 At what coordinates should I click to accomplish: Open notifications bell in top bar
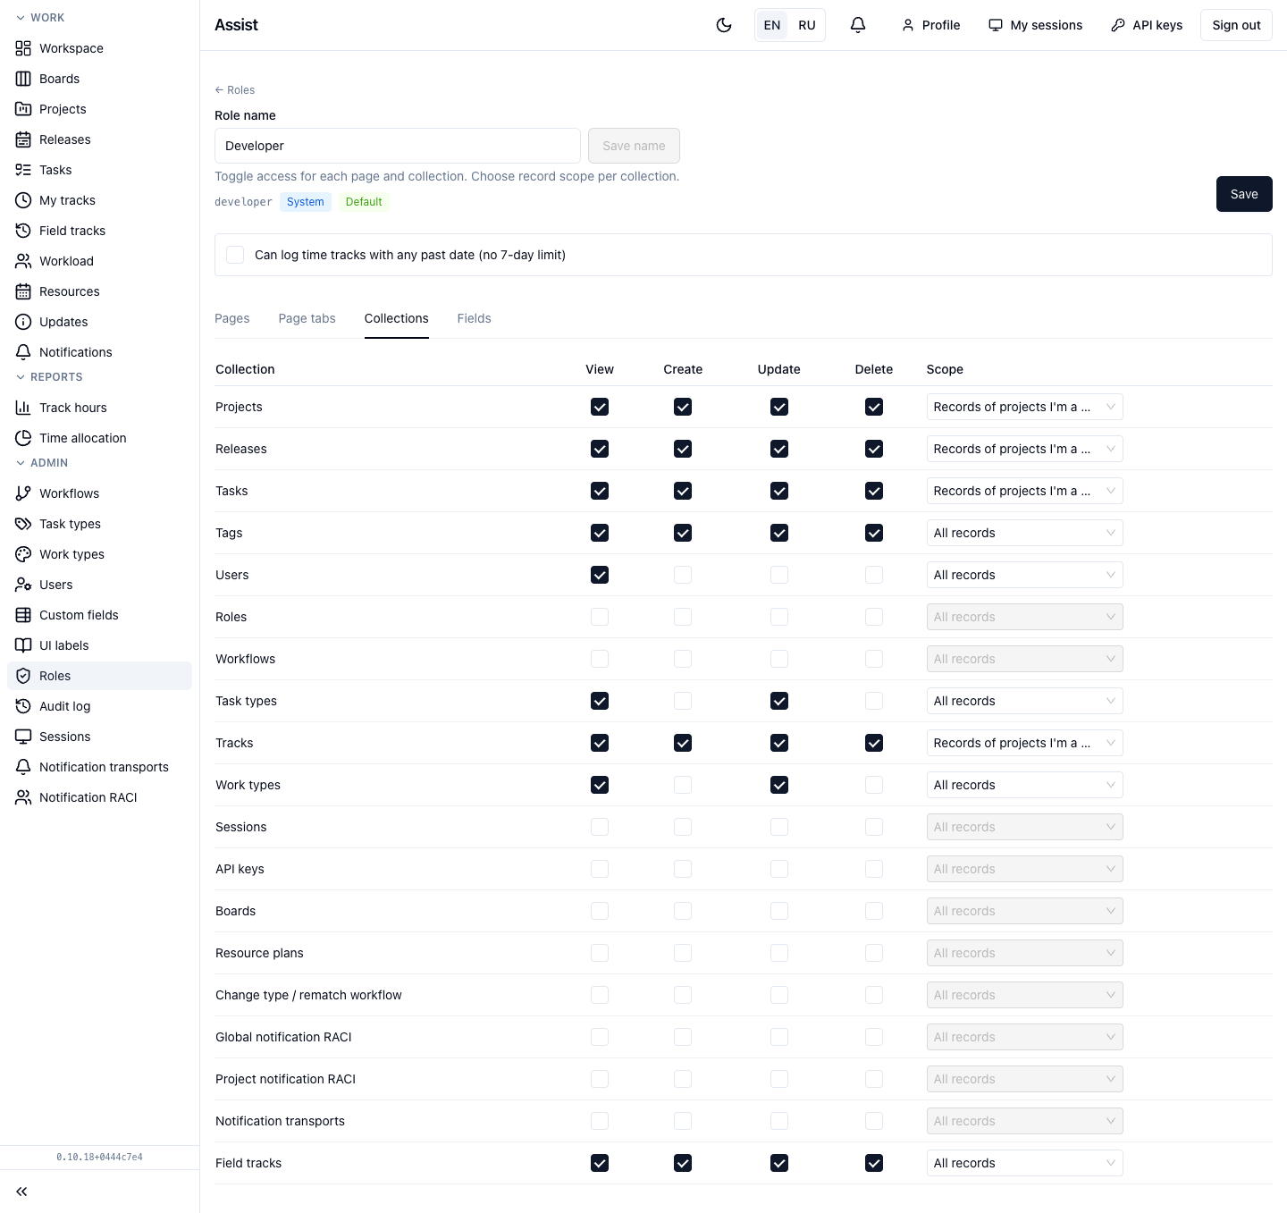click(x=858, y=25)
